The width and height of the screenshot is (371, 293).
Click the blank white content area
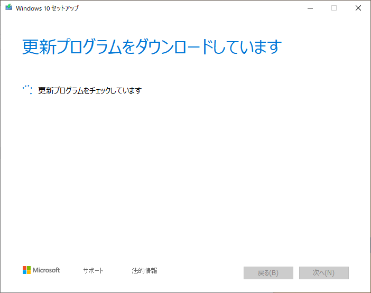(x=185, y=174)
